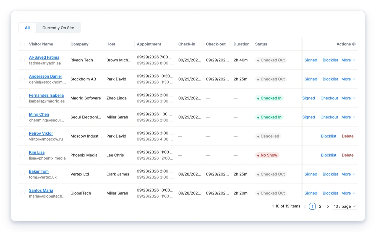Screen dimensions: 376x232
Task: Open Signed document for Andersson Daniel
Action: [311, 79]
